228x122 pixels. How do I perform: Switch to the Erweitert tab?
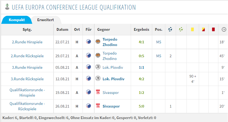[46, 20]
